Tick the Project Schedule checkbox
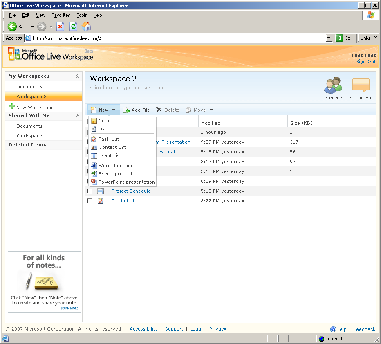The width and height of the screenshot is (381, 344). 90,191
